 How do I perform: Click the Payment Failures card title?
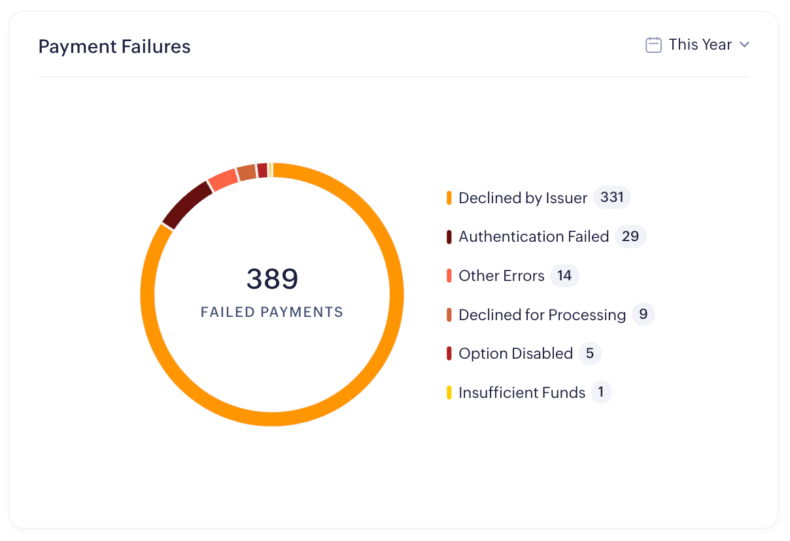(114, 47)
